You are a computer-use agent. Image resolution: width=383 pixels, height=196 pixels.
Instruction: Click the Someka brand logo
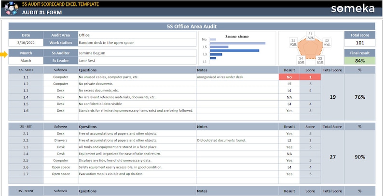(353, 9)
